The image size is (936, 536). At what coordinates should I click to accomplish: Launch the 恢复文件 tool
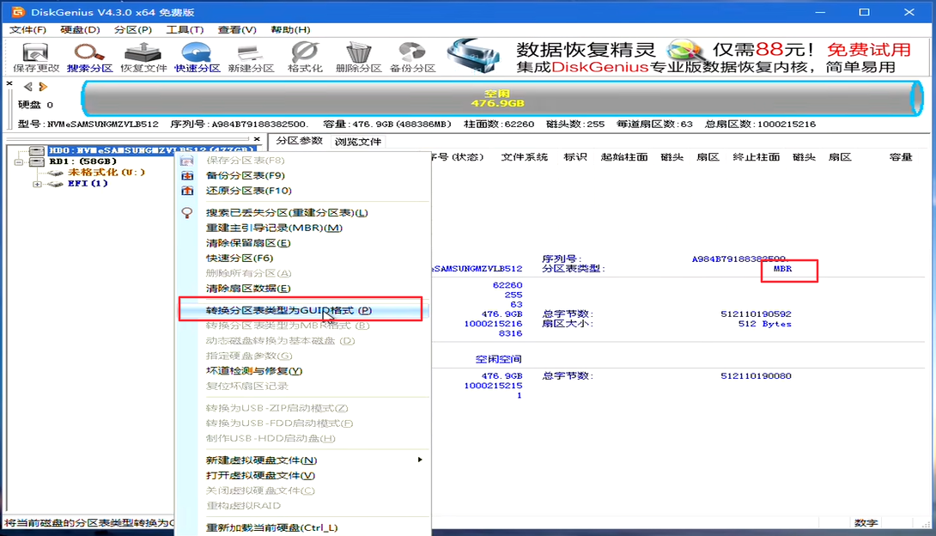pyautogui.click(x=143, y=58)
